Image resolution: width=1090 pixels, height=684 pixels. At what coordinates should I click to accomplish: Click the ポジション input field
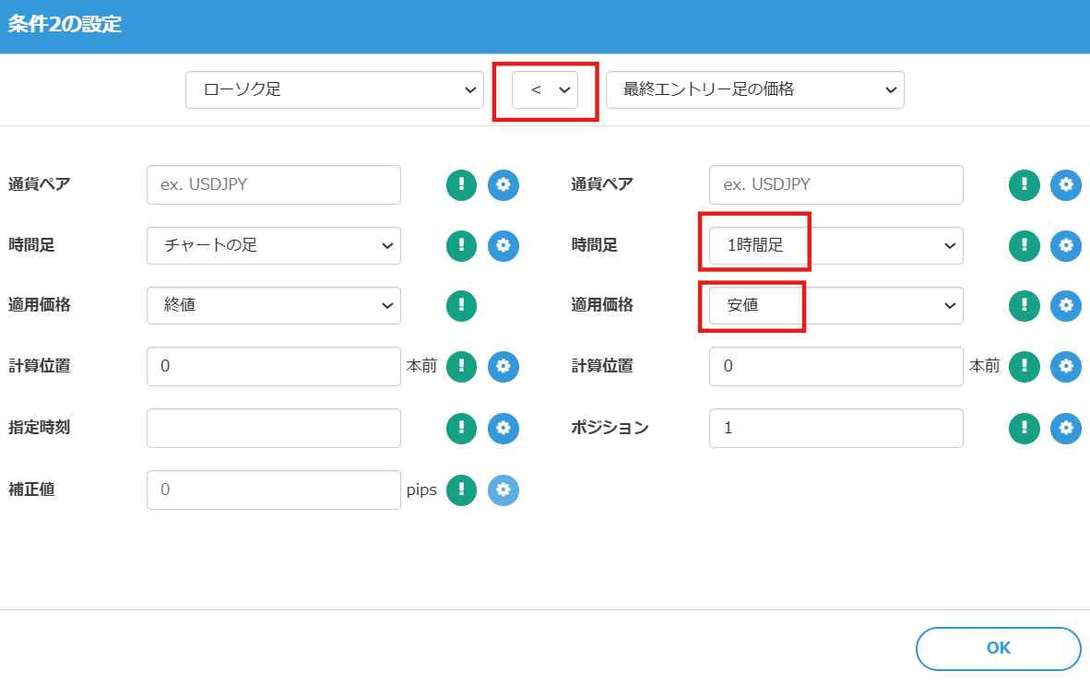pyautogui.click(x=835, y=428)
